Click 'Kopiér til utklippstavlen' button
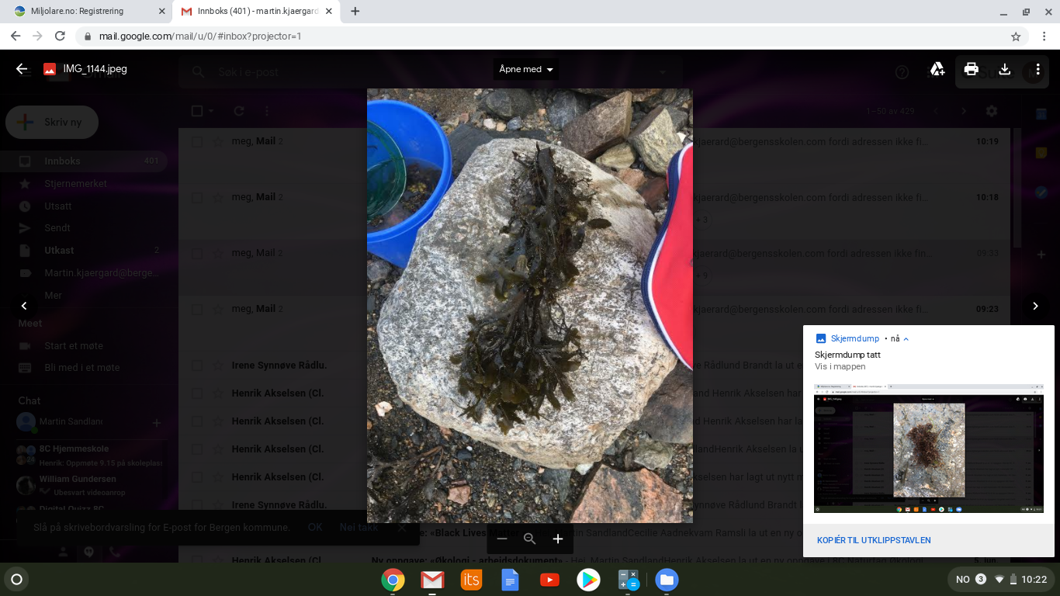This screenshot has width=1060, height=596. pos(874,540)
